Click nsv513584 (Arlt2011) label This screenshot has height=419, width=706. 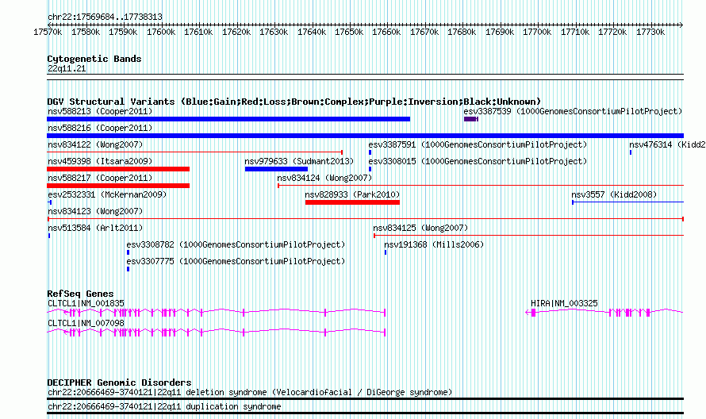[x=95, y=228]
